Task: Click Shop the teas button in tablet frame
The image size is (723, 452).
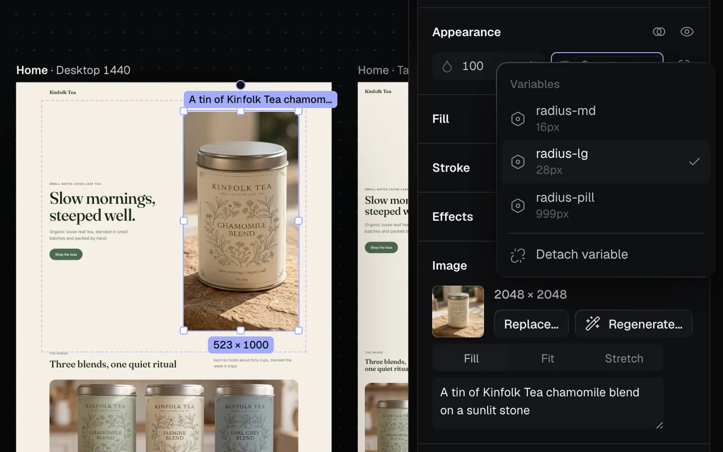Action: 381,247
